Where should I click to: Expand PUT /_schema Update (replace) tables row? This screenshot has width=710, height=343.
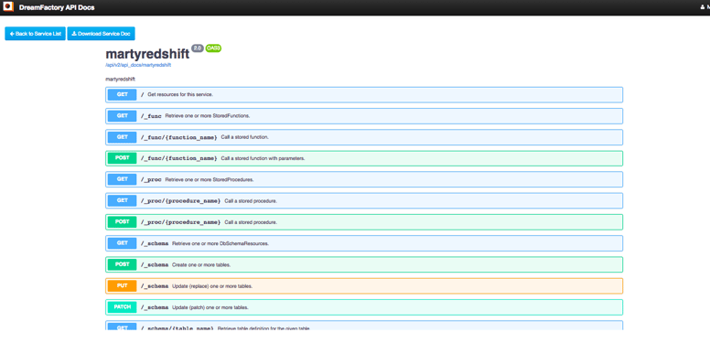pyautogui.click(x=364, y=285)
